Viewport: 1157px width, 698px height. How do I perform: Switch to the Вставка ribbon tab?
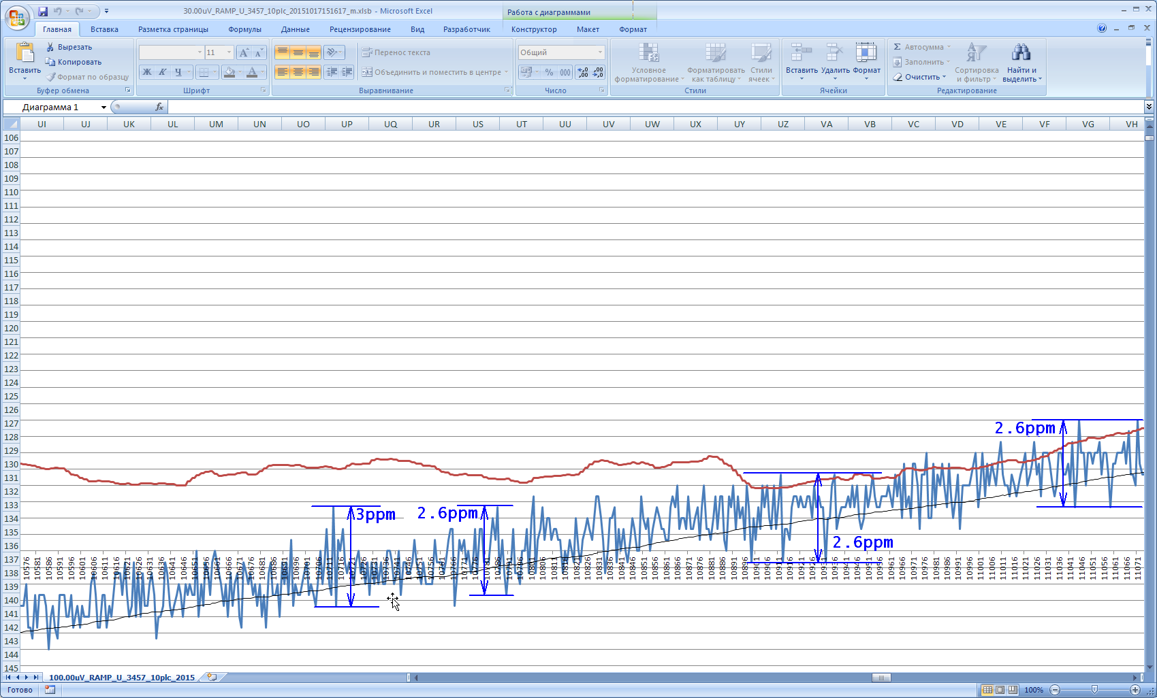pyautogui.click(x=104, y=29)
